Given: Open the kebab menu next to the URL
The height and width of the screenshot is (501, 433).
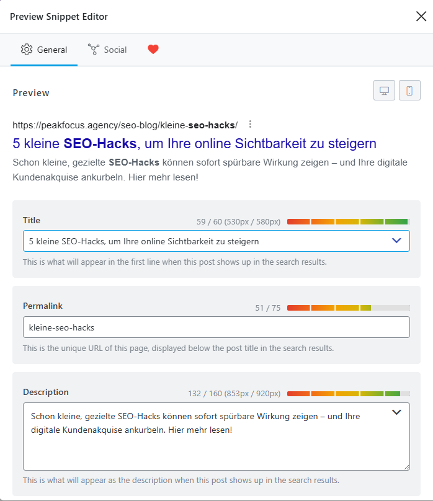Looking at the screenshot, I should (x=250, y=124).
